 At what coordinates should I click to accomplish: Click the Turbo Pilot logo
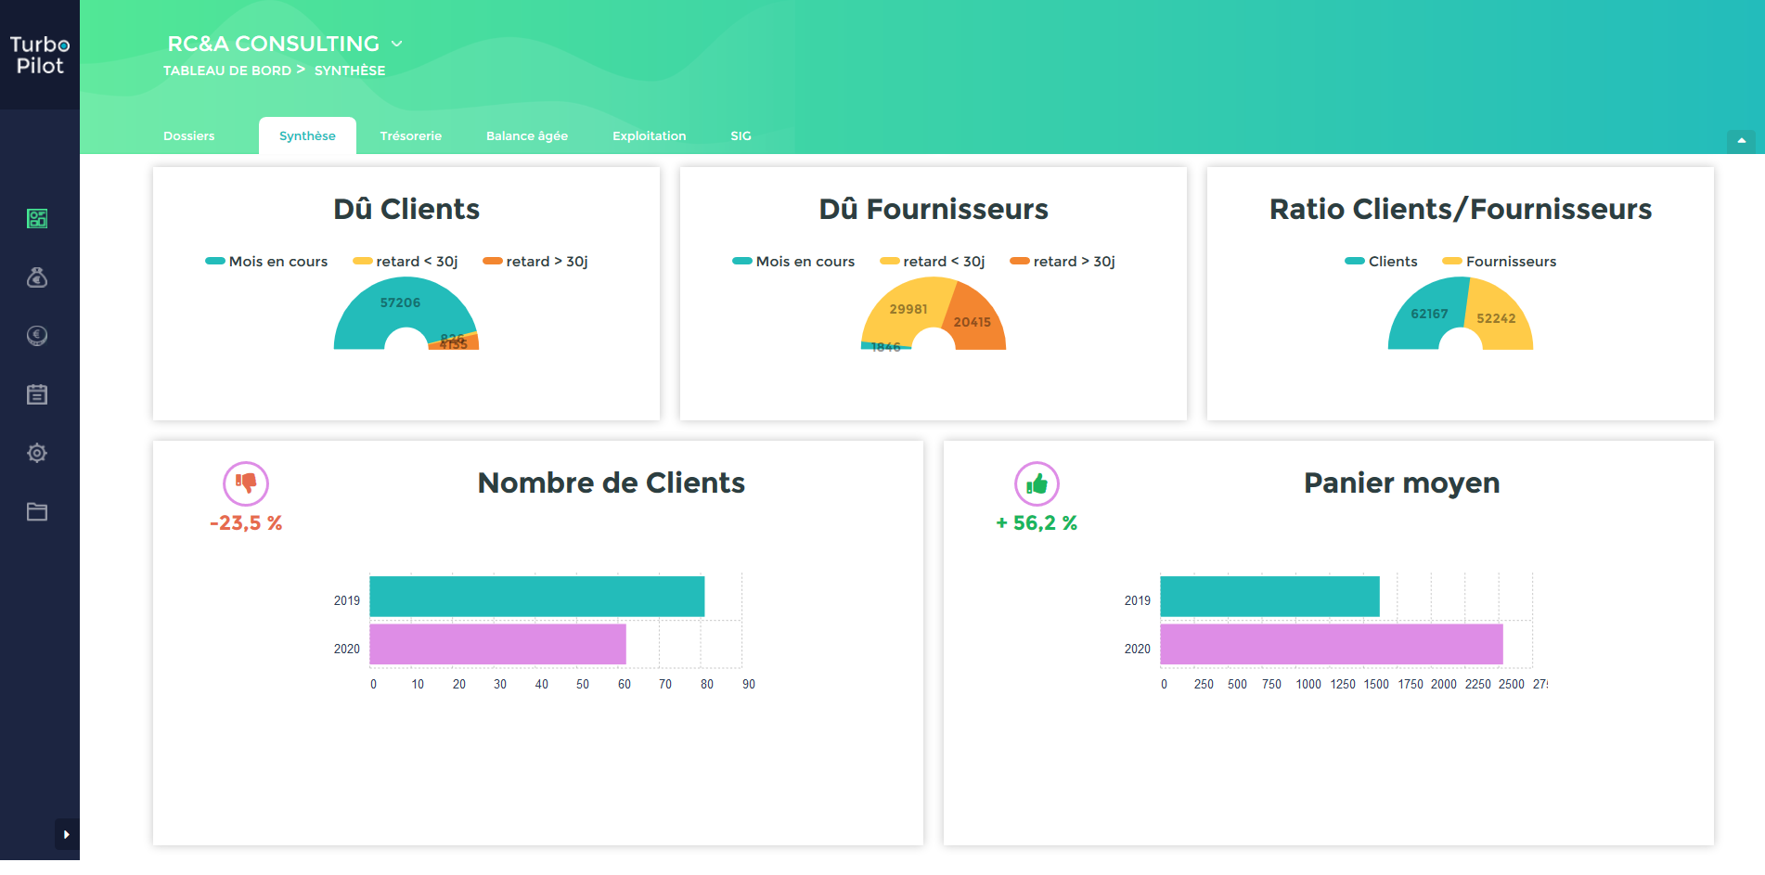(x=40, y=55)
